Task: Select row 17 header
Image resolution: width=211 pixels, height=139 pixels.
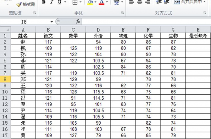Action: pyautogui.click(x=5, y=135)
